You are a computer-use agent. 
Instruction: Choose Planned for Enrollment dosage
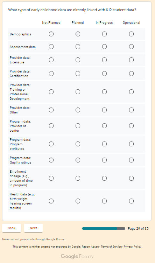(78, 178)
